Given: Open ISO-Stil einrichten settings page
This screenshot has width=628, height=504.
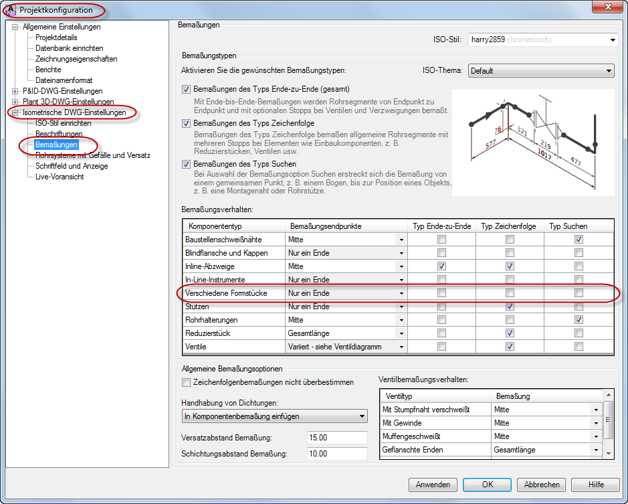Looking at the screenshot, I should tap(64, 123).
